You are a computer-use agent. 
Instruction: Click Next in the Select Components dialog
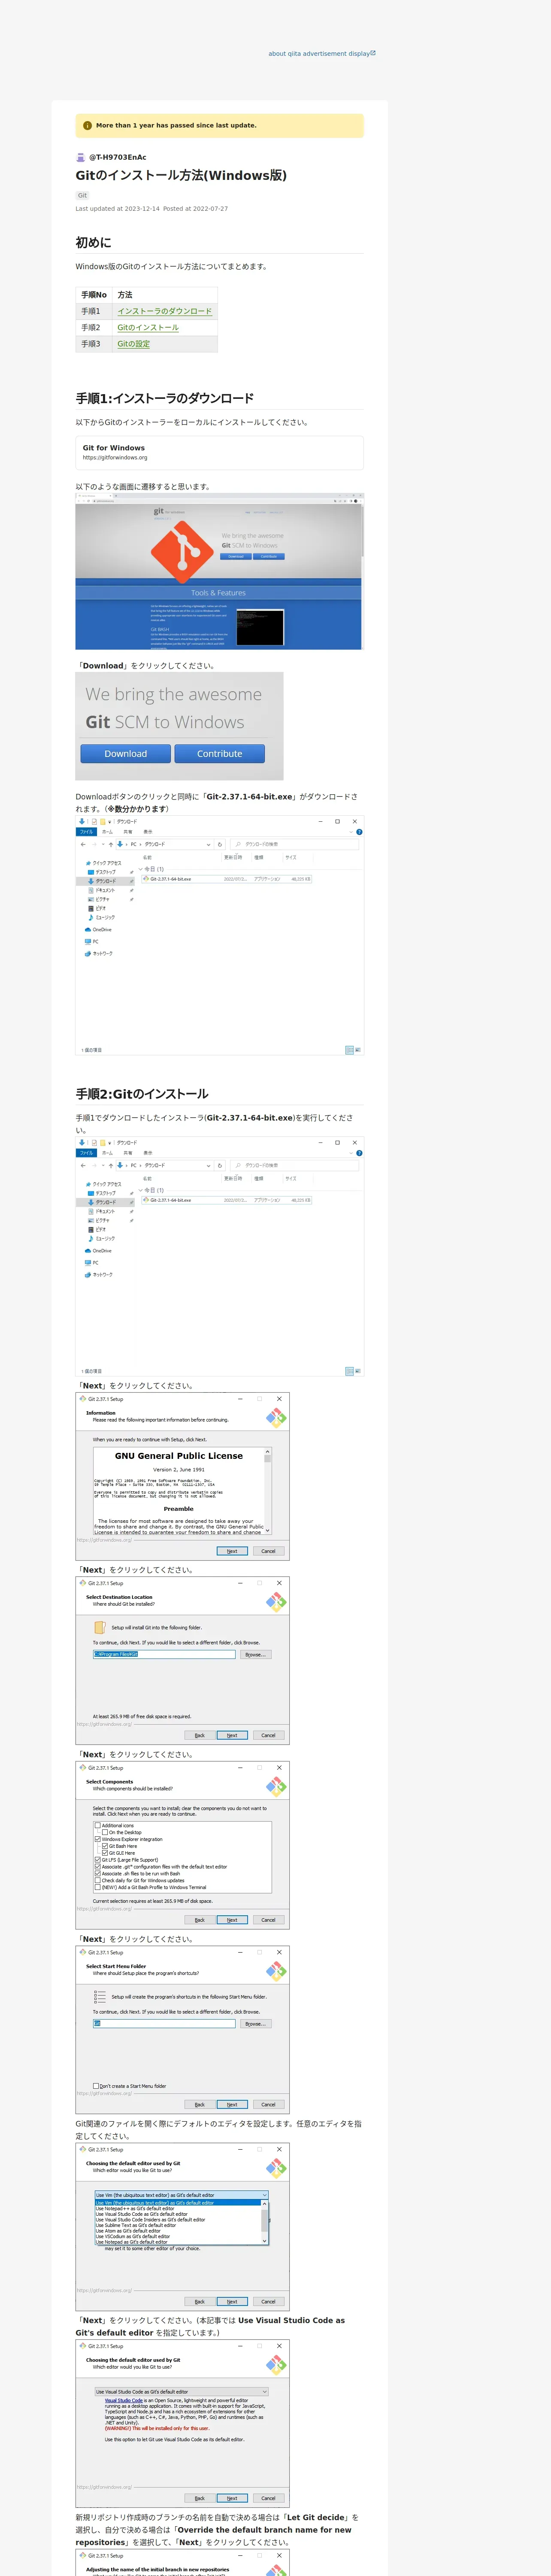(x=232, y=1920)
